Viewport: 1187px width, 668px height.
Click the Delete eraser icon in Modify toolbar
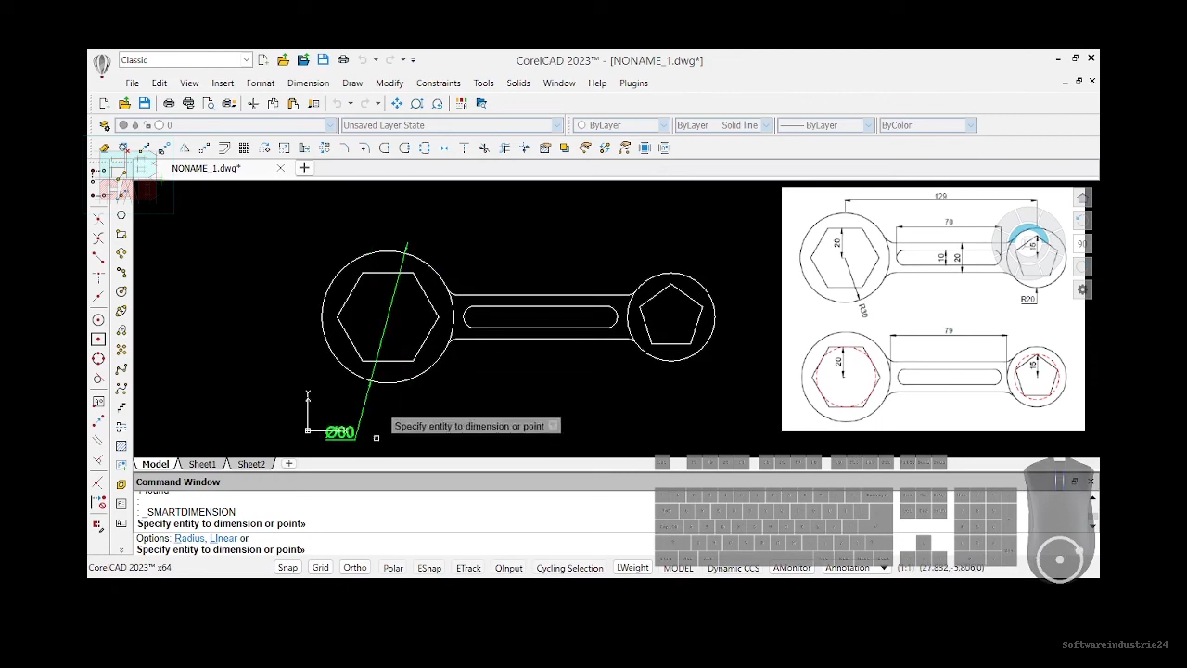coord(105,148)
